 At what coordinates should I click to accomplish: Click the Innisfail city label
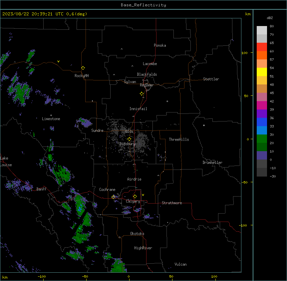click(x=138, y=109)
